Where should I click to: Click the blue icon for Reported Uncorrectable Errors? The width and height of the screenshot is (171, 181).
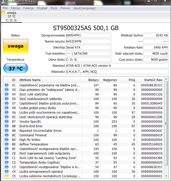[x=7, y=131]
